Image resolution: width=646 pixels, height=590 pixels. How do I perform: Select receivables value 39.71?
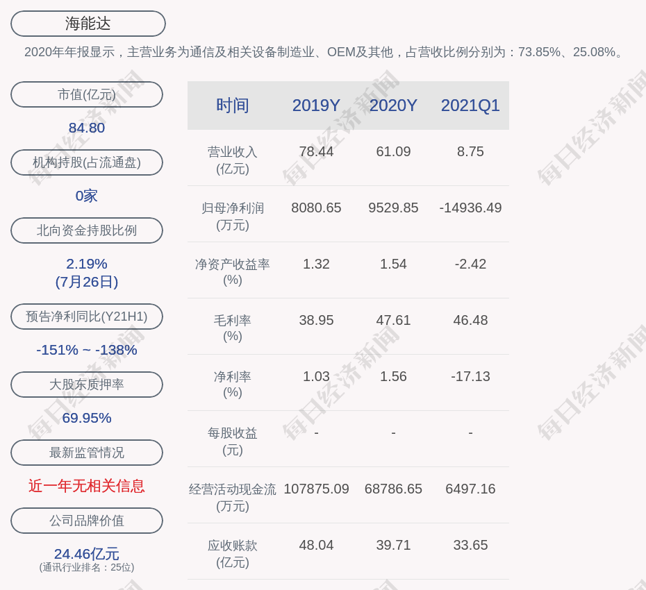(393, 545)
